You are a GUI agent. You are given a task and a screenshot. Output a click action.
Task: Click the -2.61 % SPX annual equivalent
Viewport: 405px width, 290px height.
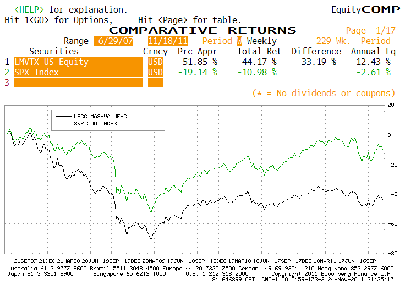pos(374,72)
